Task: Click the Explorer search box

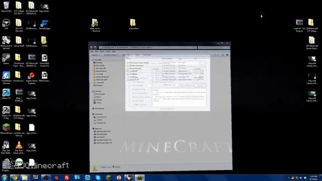Action: (x=213, y=47)
